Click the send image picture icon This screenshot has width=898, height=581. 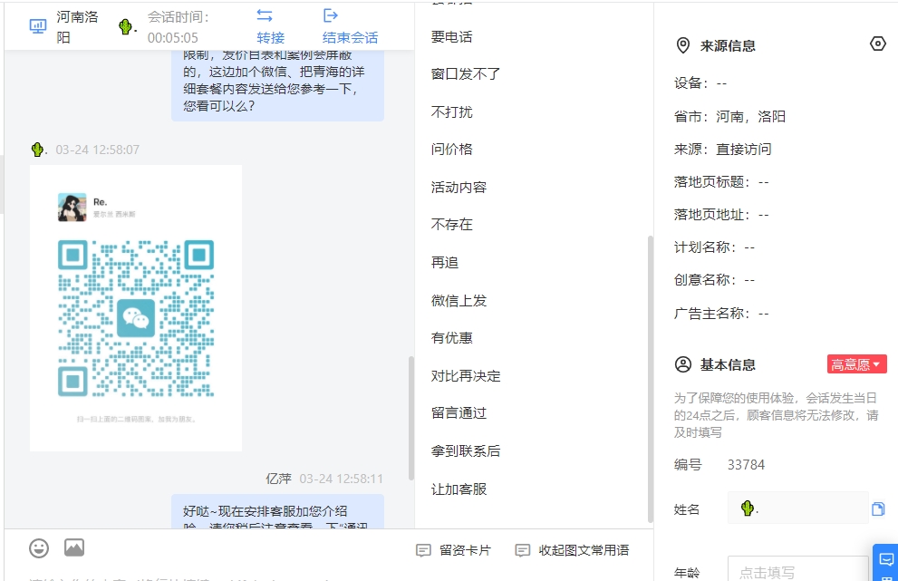click(x=74, y=547)
